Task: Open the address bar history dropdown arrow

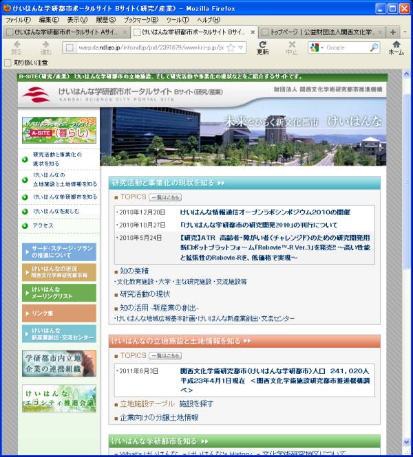Action: coord(241,47)
